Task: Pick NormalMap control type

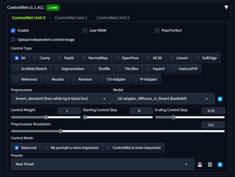Action: [x=95, y=58]
